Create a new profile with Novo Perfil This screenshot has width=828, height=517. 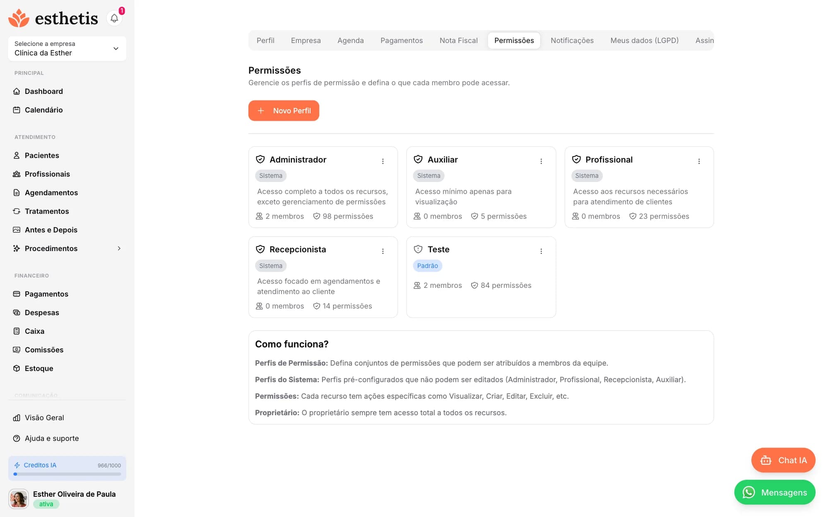(284, 110)
